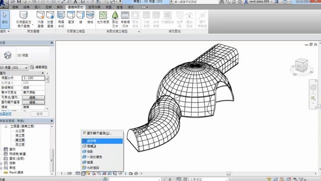Click Show Mass by View Settings icon
Image resolution: width=321 pixels, height=181 pixels.
(24, 15)
